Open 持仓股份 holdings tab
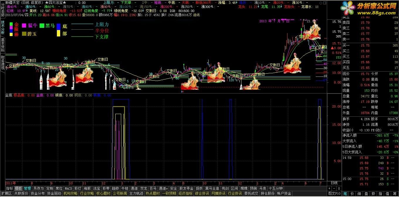 268,193
